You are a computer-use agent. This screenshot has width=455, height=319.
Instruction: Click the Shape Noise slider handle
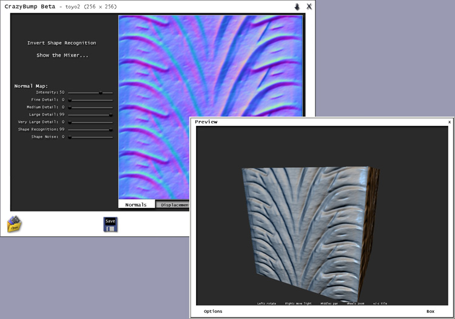(x=70, y=137)
